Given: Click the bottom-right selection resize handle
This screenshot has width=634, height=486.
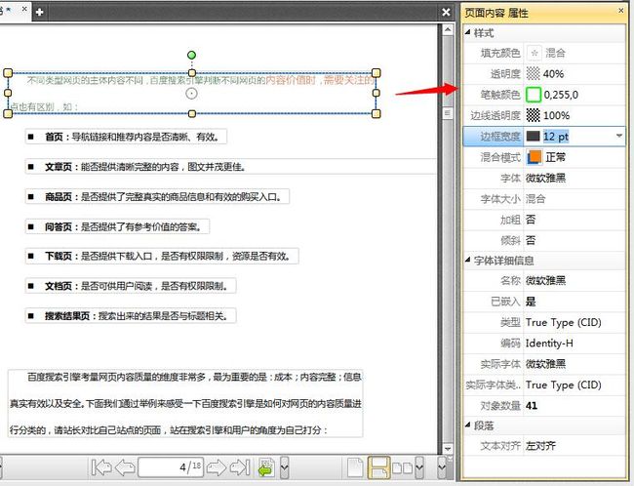Looking at the screenshot, I should pyautogui.click(x=376, y=114).
